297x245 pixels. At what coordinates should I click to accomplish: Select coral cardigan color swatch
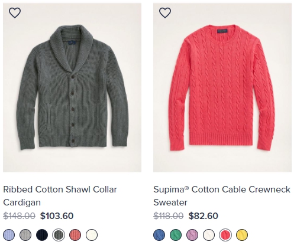click(75, 235)
